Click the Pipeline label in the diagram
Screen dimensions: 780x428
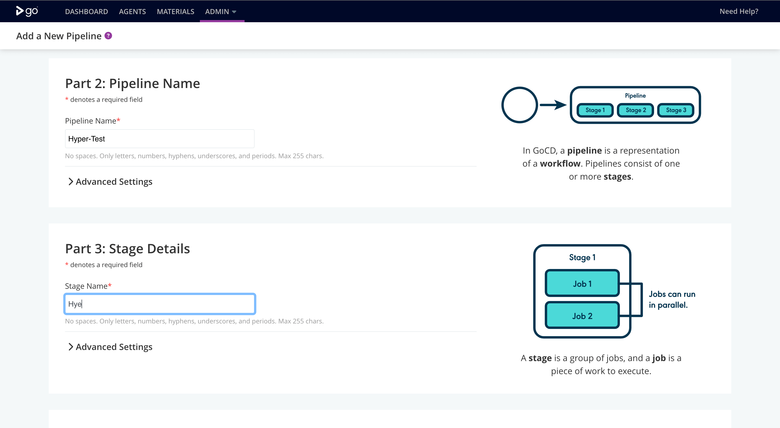(635, 96)
